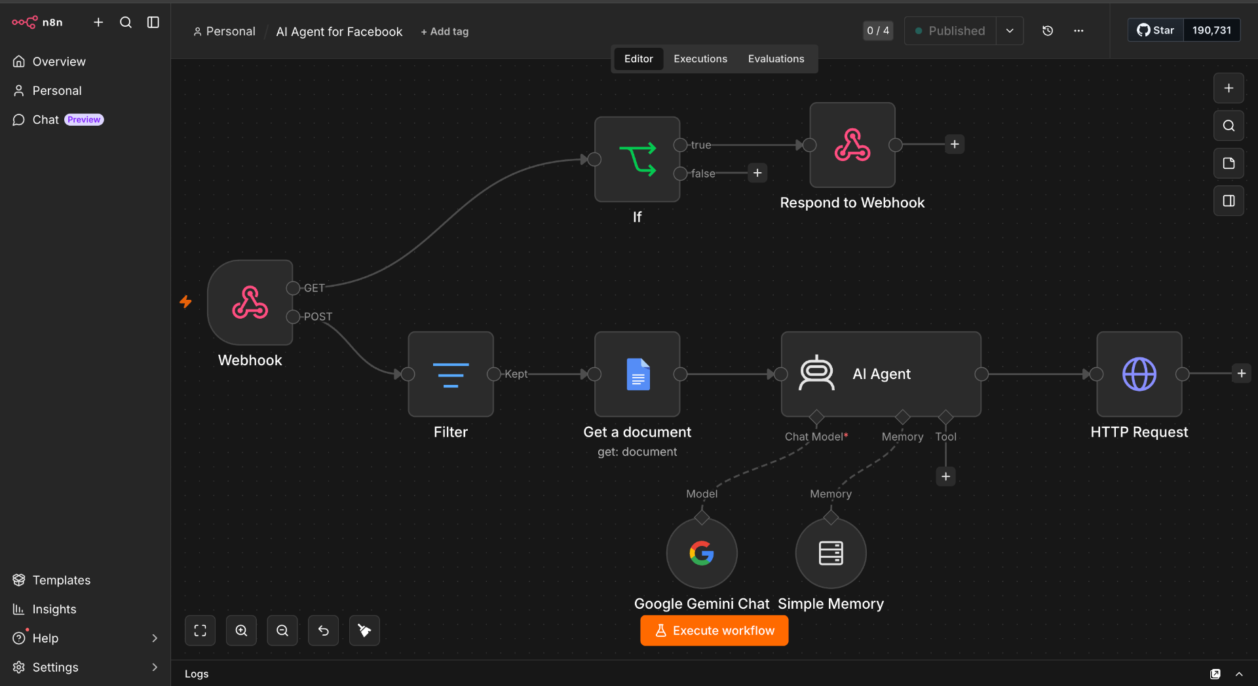Select the Webhook trigger node
The width and height of the screenshot is (1258, 686).
point(250,302)
